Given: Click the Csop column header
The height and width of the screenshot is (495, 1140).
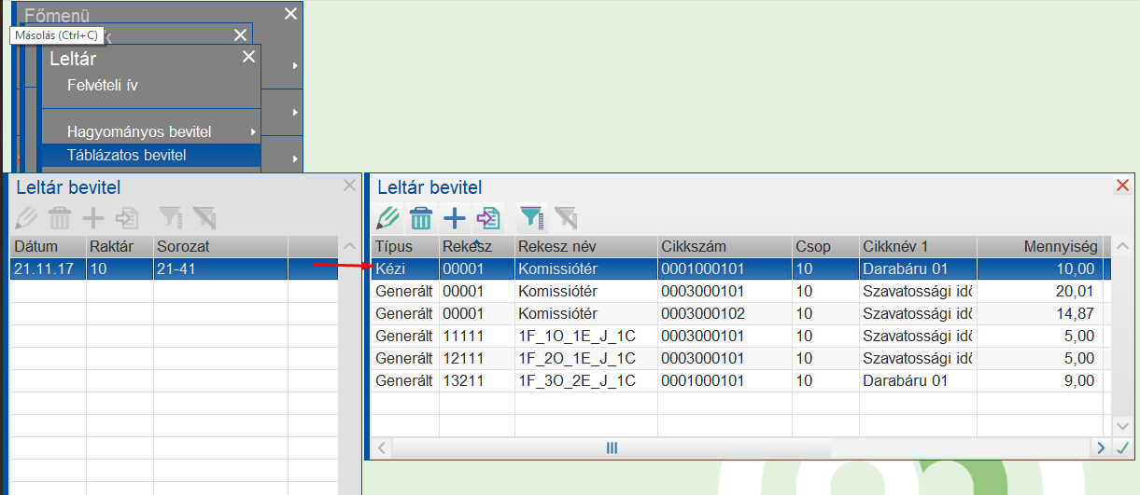Looking at the screenshot, I should [x=825, y=246].
